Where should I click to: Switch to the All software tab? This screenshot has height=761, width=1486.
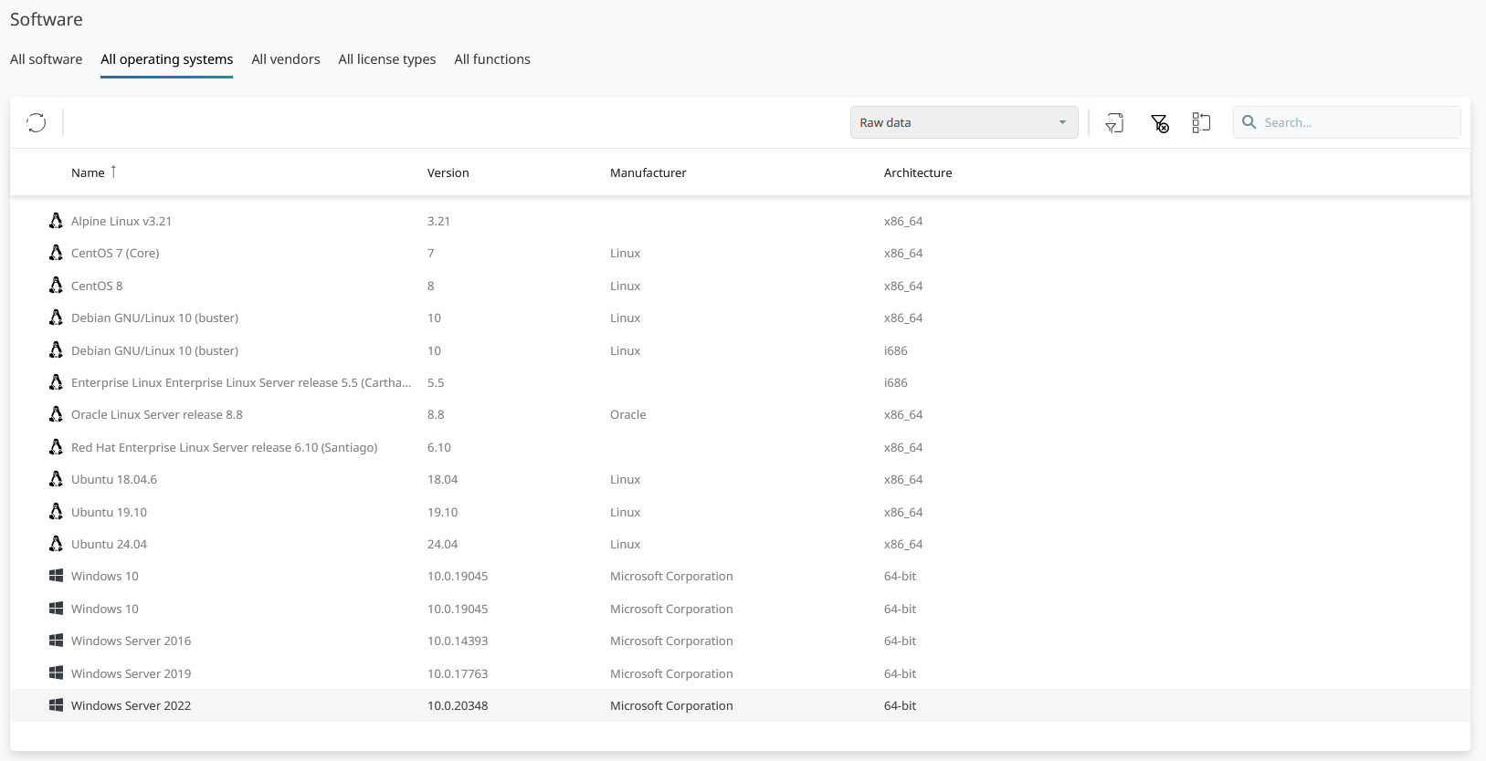pos(46,59)
